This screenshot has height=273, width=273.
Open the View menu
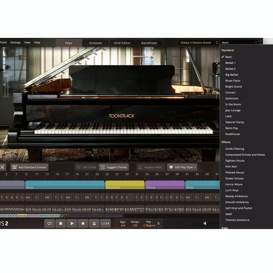pyautogui.click(x=27, y=42)
